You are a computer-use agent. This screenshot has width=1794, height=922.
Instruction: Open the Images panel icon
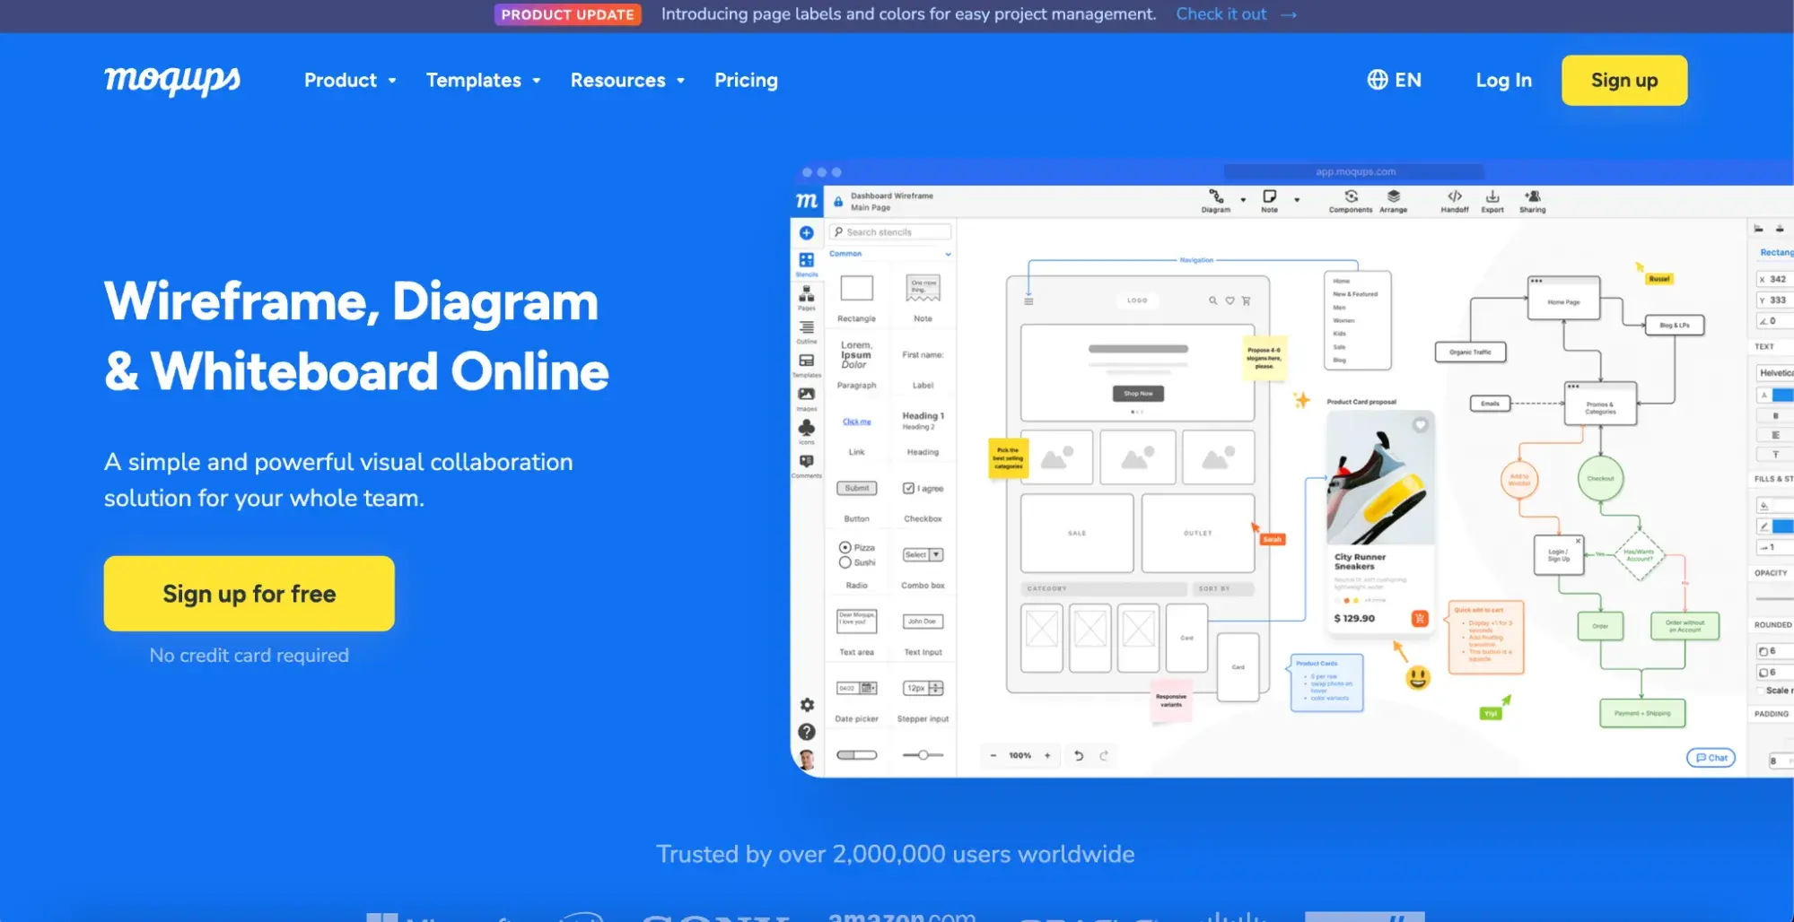pyautogui.click(x=807, y=395)
